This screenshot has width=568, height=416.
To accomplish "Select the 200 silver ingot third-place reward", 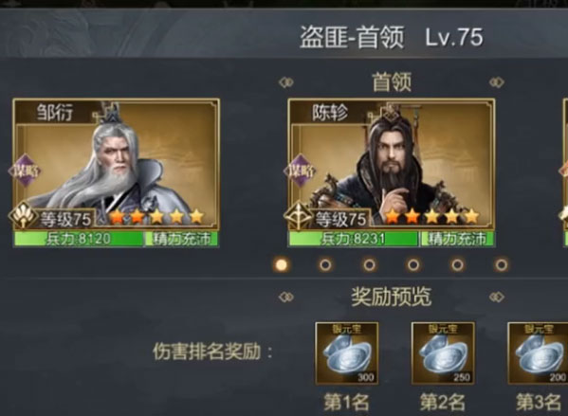I will pos(538,353).
